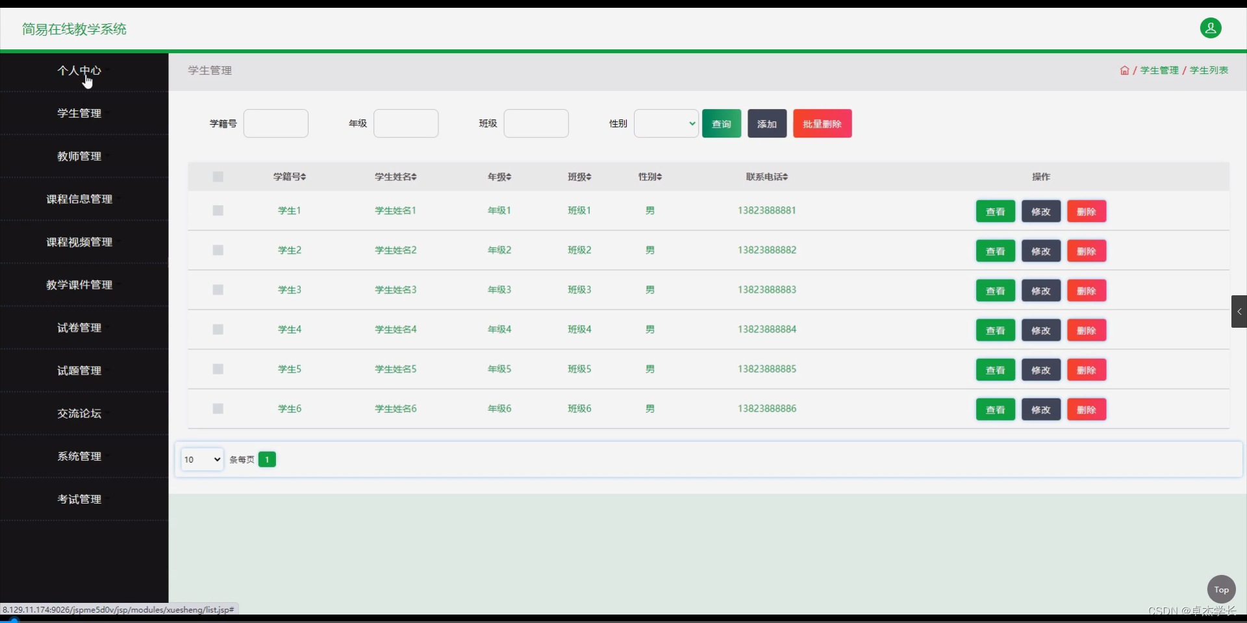Focus the 学籍号 search input

[x=276, y=123]
